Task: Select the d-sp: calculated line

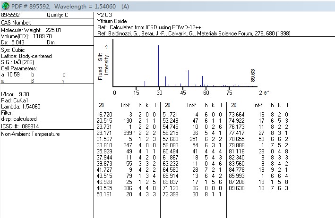Action: click(19, 119)
